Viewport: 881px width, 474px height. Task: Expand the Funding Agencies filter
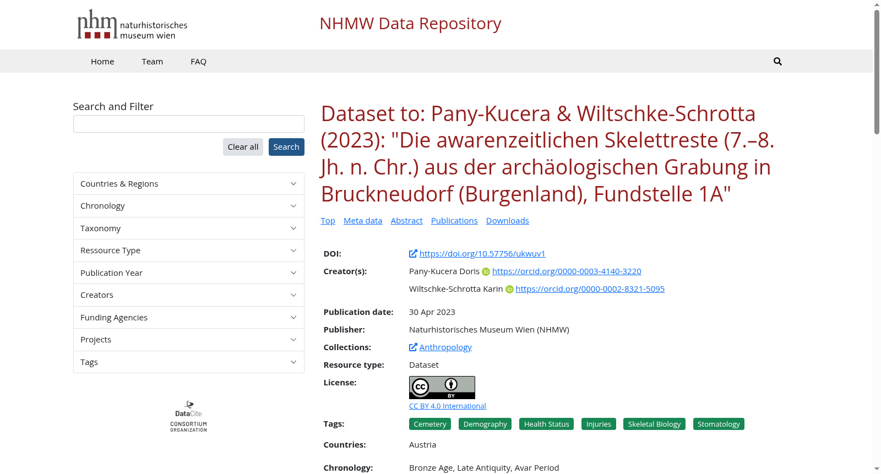pyautogui.click(x=189, y=318)
